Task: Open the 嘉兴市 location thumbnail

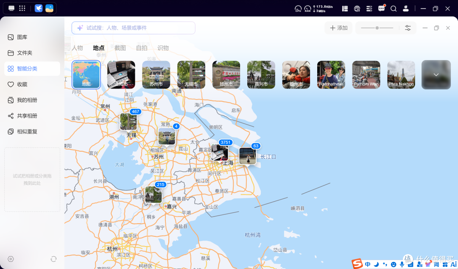Action: point(261,75)
